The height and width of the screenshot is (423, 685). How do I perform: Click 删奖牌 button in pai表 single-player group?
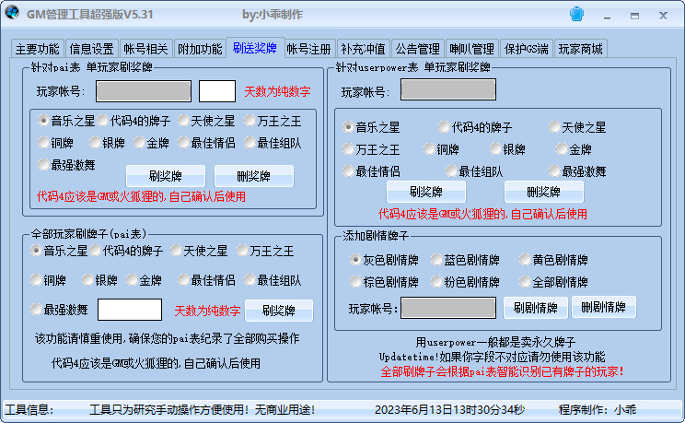(x=254, y=176)
